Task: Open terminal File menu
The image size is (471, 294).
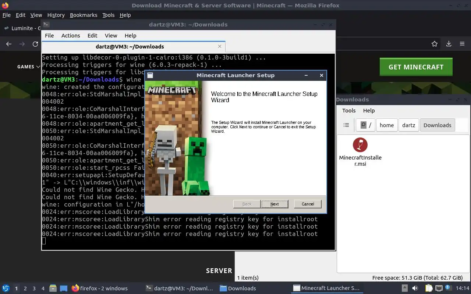Action: [49, 36]
